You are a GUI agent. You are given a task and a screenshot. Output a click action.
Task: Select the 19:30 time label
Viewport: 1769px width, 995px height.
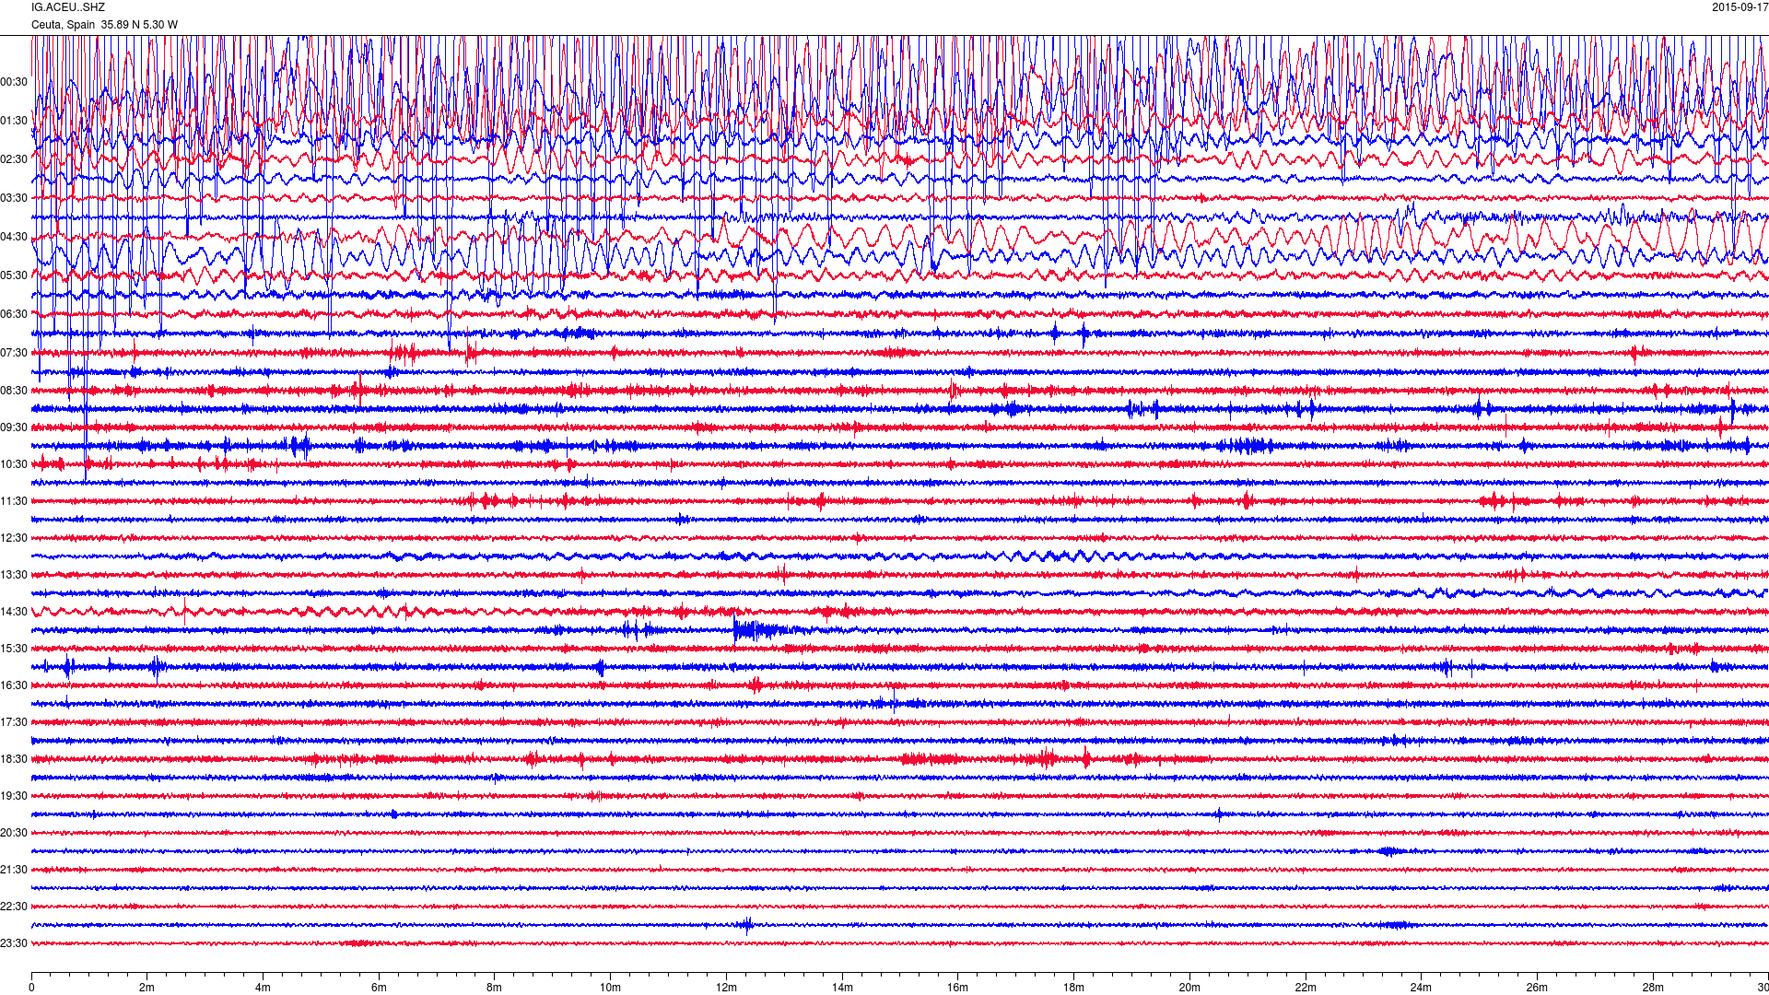pyautogui.click(x=14, y=796)
